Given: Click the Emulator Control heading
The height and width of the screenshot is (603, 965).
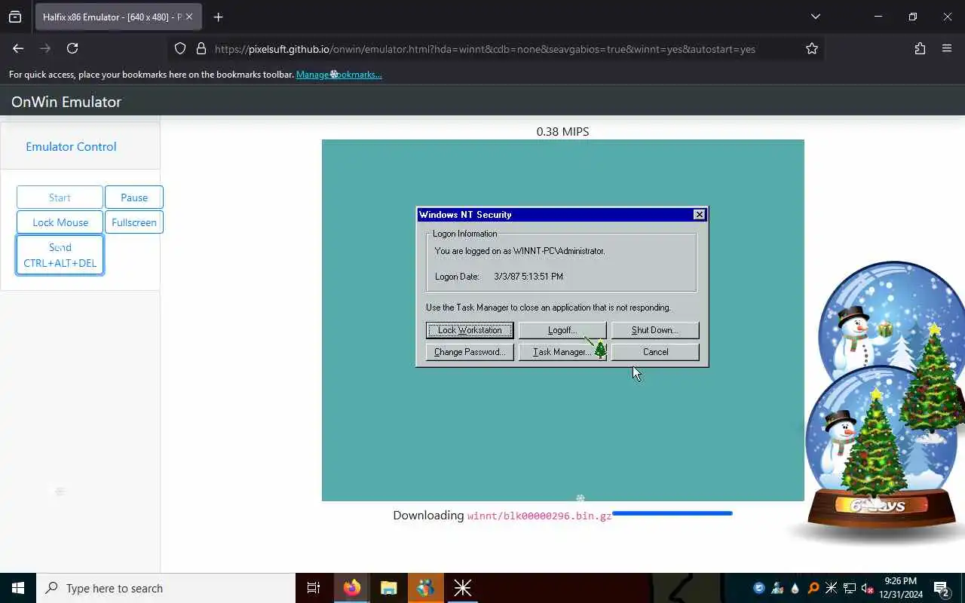Looking at the screenshot, I should 71,146.
